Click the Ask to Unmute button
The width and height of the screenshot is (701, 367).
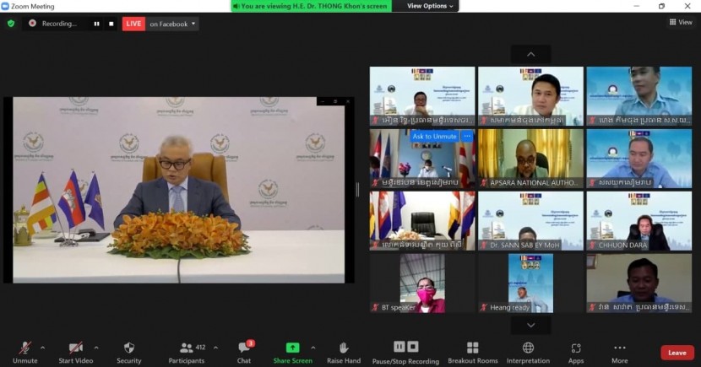(434, 136)
